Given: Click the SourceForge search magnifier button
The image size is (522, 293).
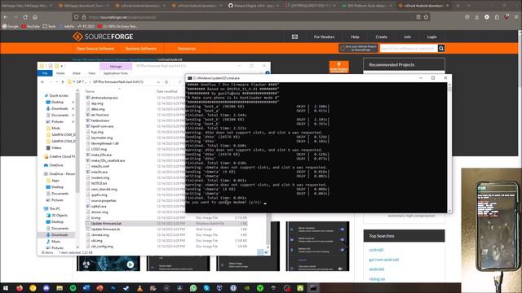Looking at the screenshot, I should click(441, 49).
